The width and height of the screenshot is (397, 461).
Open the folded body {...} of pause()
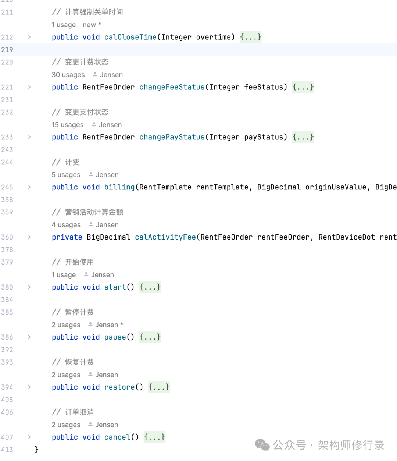click(x=150, y=337)
